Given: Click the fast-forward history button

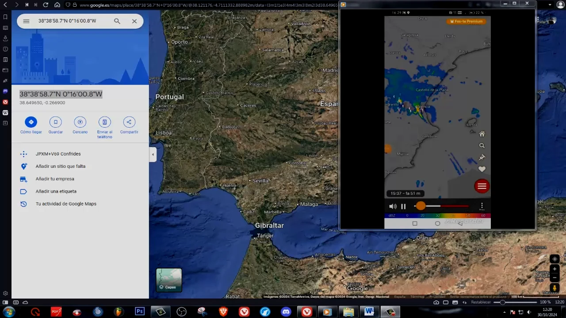Looking at the screenshot, I should [x=36, y=4].
